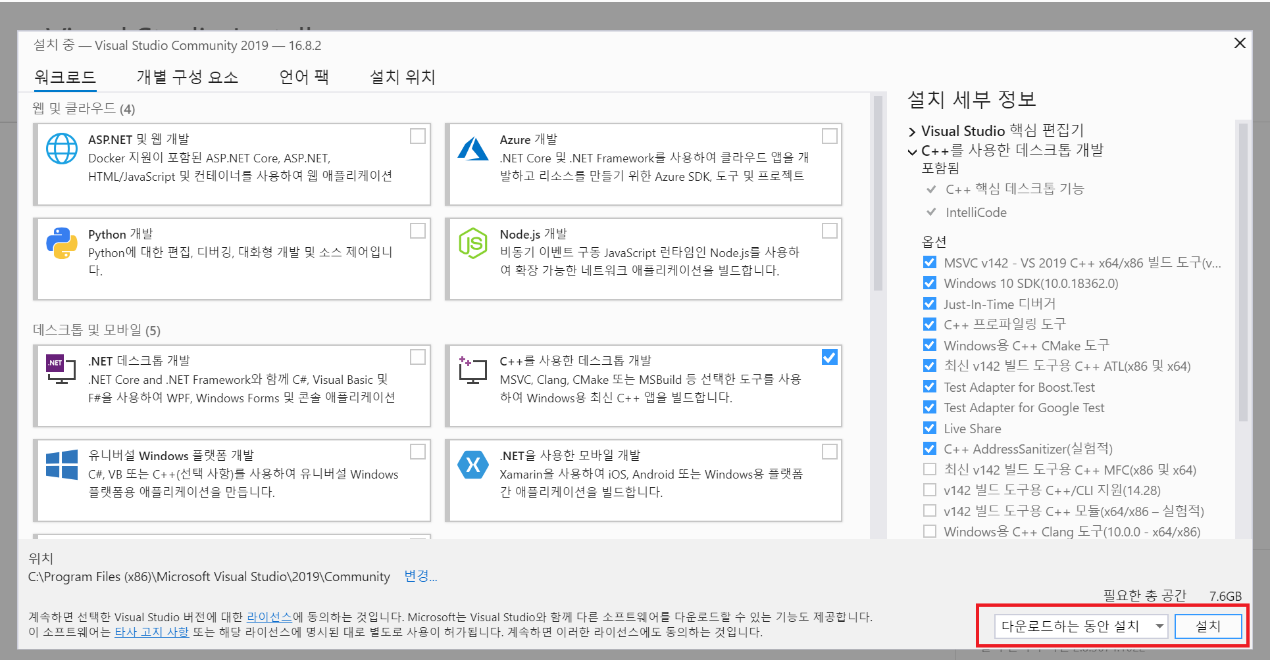Enable the Python development workload checkbox
Viewport: 1270px width, 660px height.
[417, 231]
